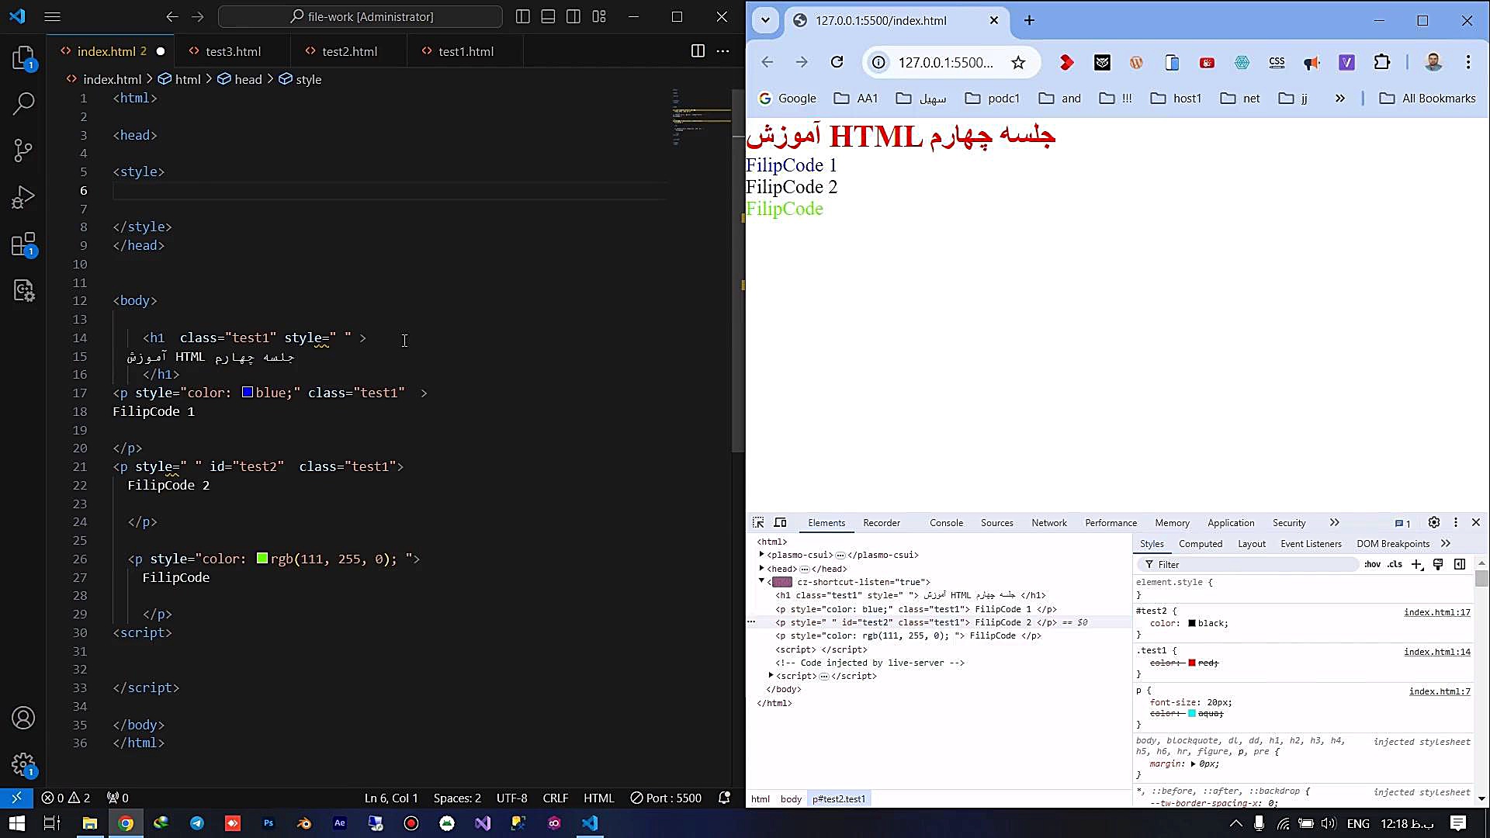Screen dimensions: 1490x838
Task: Click the Filter input in Styles pane
Action: [1249, 564]
